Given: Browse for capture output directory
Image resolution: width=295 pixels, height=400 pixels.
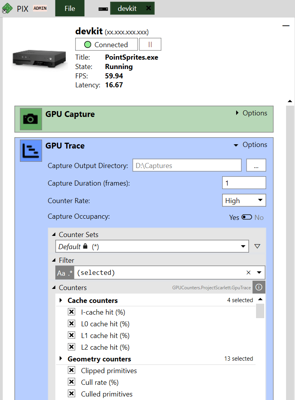Looking at the screenshot, I should (x=256, y=165).
